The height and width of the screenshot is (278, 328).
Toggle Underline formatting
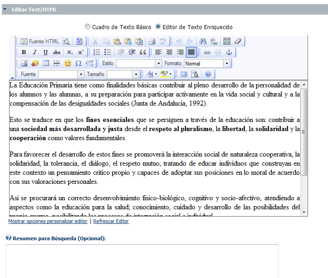tap(45, 52)
